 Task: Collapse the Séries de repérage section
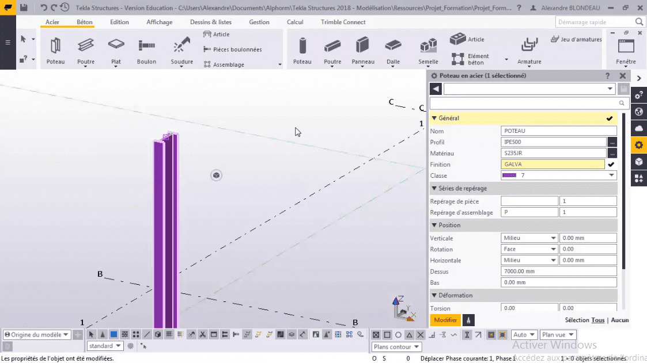point(434,188)
